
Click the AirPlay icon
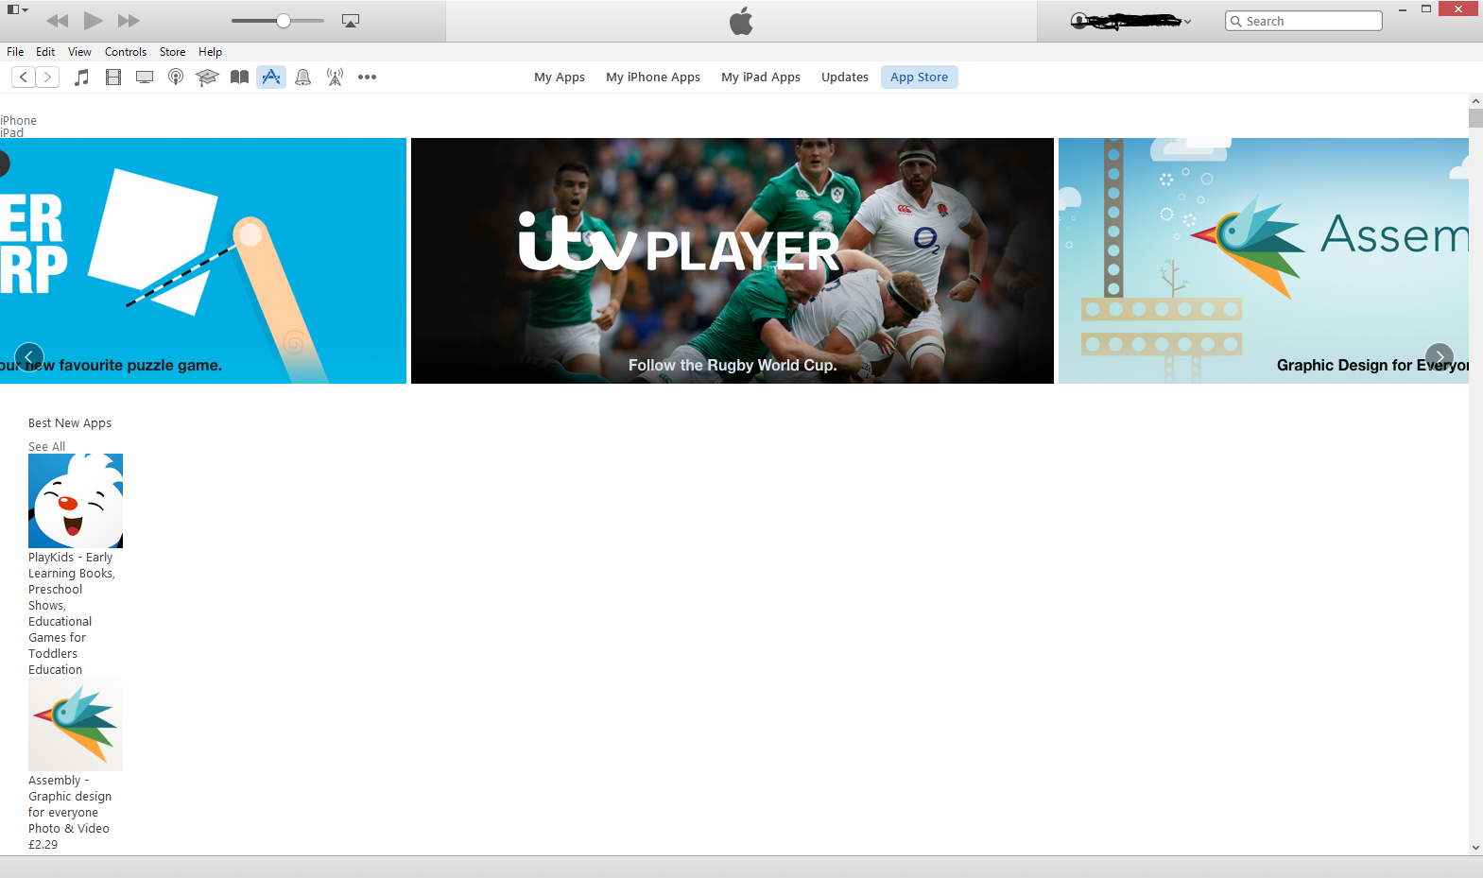pyautogui.click(x=351, y=21)
